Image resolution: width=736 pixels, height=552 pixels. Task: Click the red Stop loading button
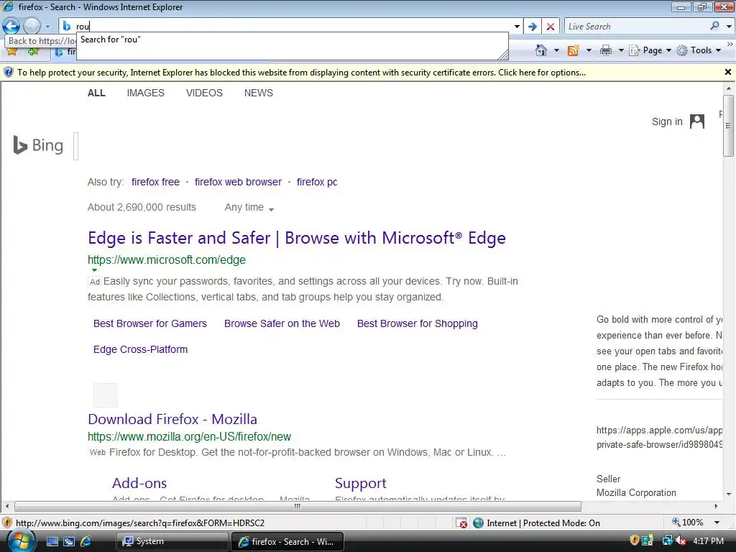(551, 27)
